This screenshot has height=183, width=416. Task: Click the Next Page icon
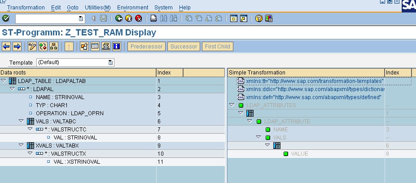209,18
